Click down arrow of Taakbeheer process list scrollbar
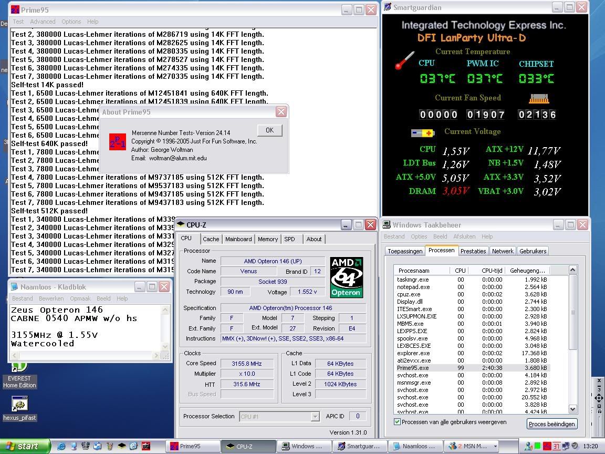 click(572, 409)
